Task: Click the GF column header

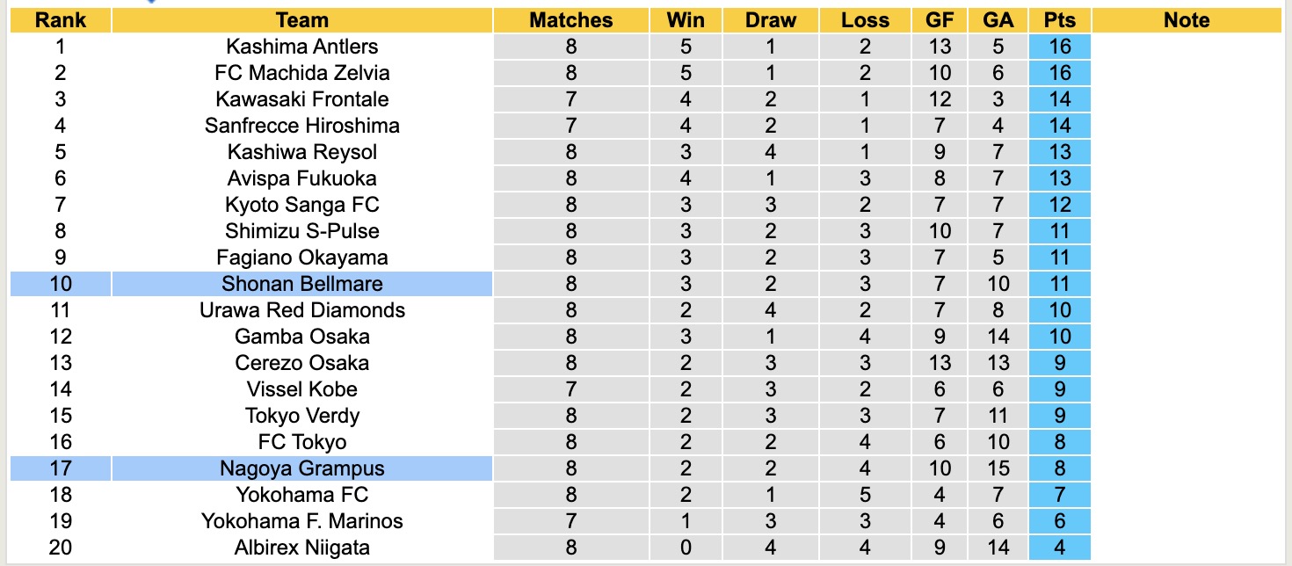Action: point(940,20)
